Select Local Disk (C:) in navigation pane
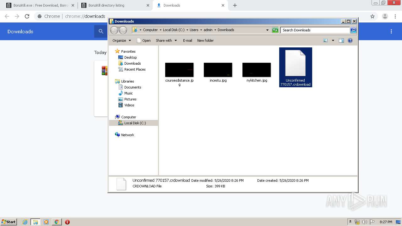 click(x=133, y=123)
